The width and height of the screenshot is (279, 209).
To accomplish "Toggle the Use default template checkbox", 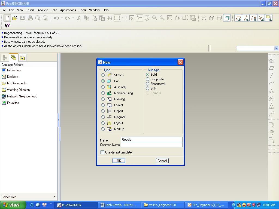I will pos(102,152).
